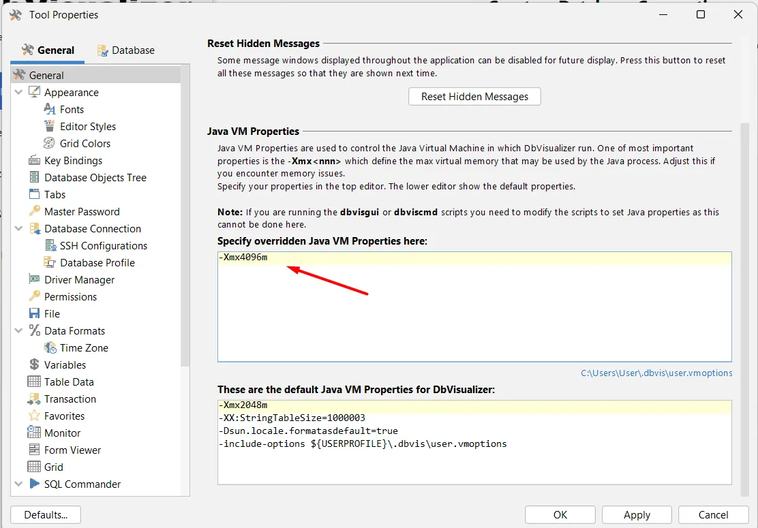Click the Transaction icon
This screenshot has height=528, width=758.
coord(34,399)
